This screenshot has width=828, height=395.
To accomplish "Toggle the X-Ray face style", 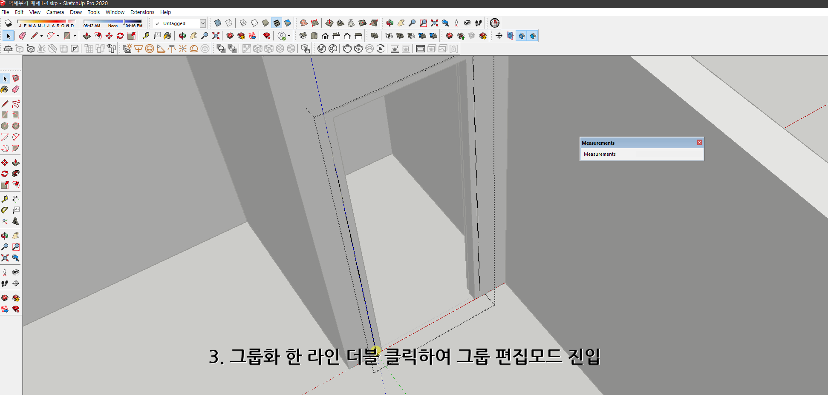I will (217, 23).
